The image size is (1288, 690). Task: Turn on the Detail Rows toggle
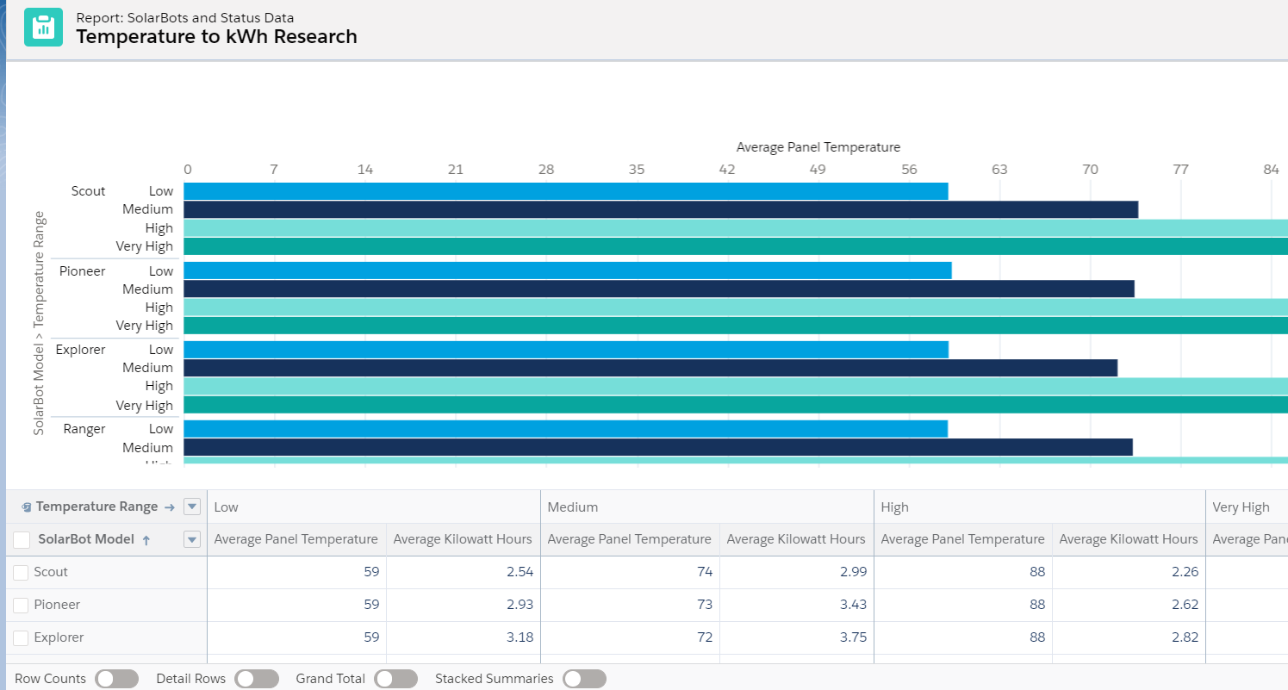click(x=256, y=679)
